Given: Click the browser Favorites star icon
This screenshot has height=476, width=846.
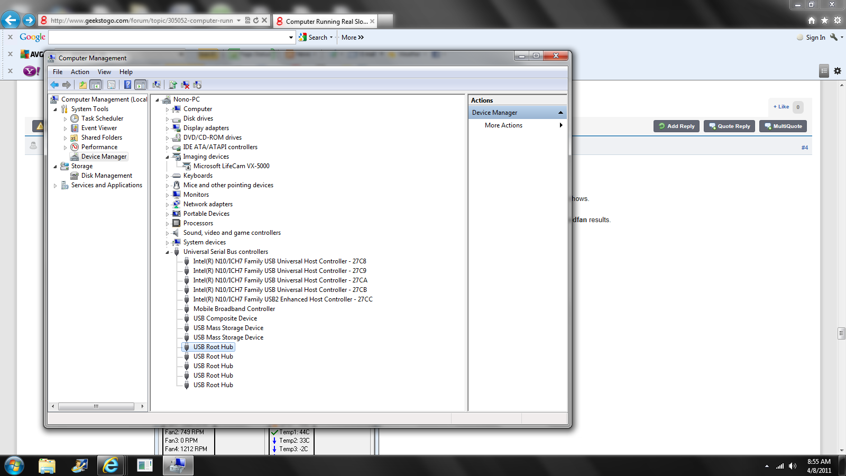Looking at the screenshot, I should coord(824,20).
